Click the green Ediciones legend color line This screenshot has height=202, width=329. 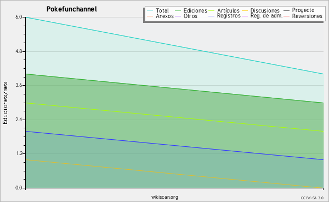(178, 11)
